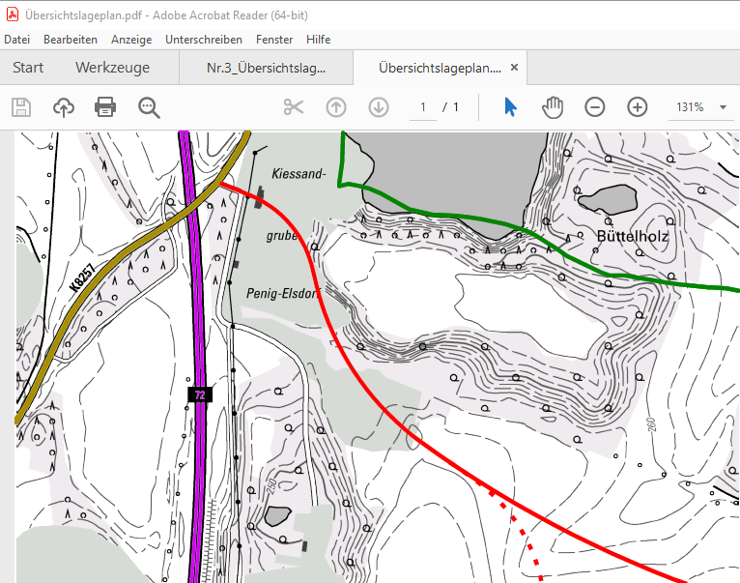740x583 pixels.
Task: Close the Übersichtslageplan tab
Action: [x=514, y=68]
